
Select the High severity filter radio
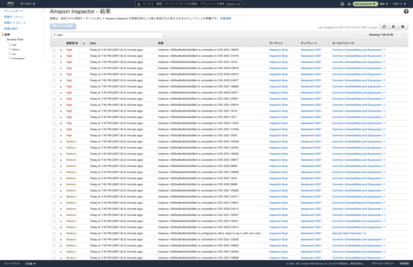click(10, 44)
